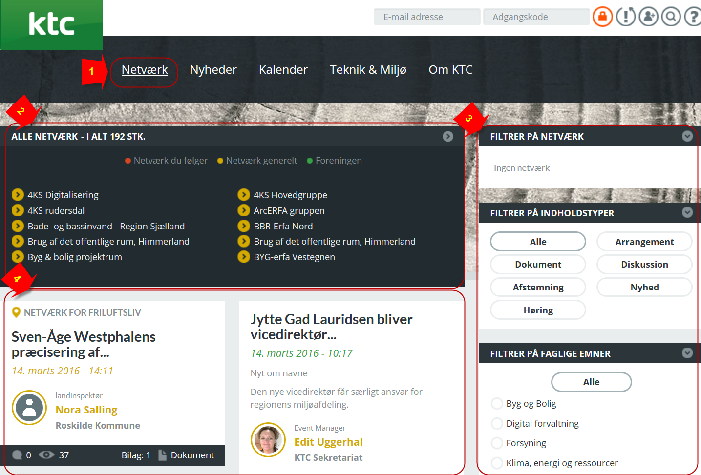701x475 pixels.
Task: Expand Alle Netværk panel arrow
Action: [x=448, y=136]
